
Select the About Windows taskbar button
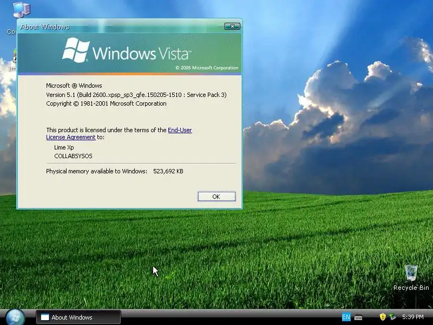tap(78, 317)
